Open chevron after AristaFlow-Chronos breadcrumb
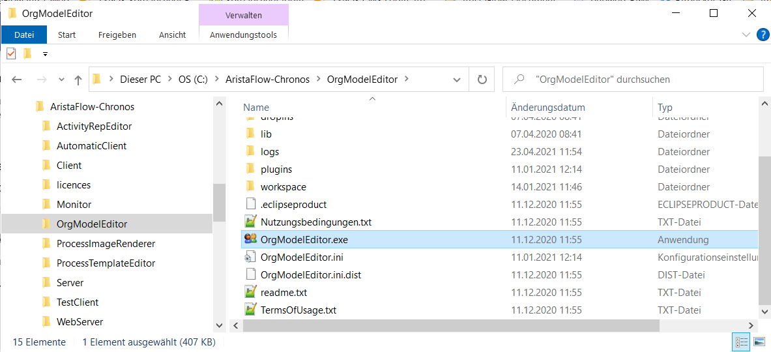This screenshot has height=352, width=771. 317,79
